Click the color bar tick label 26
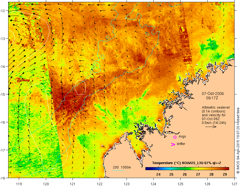 pyautogui.click(x=185, y=174)
